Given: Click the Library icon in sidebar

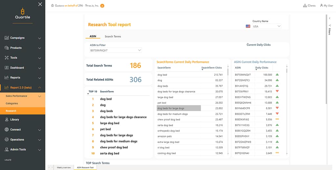Looking at the screenshot, I should [x=7, y=120].
